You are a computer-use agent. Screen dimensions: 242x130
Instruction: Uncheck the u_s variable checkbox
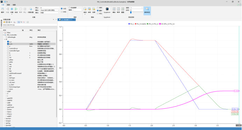pos(8,42)
